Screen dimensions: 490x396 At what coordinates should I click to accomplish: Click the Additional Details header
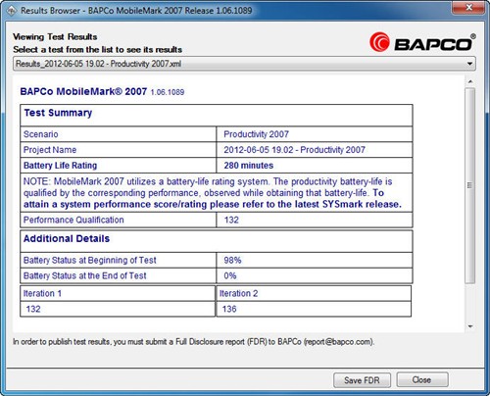(x=67, y=238)
